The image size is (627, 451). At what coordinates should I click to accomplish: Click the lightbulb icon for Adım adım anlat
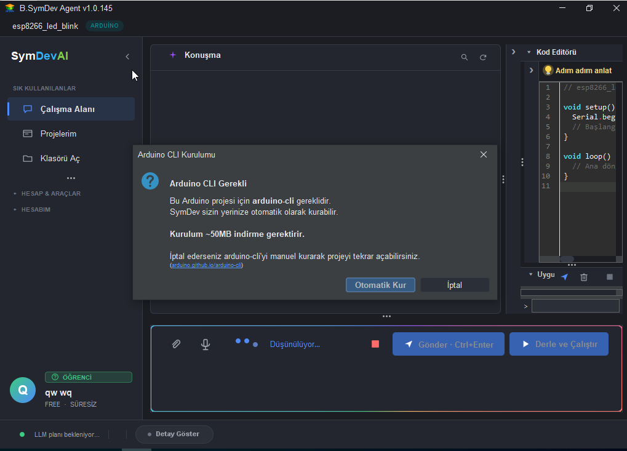point(548,70)
